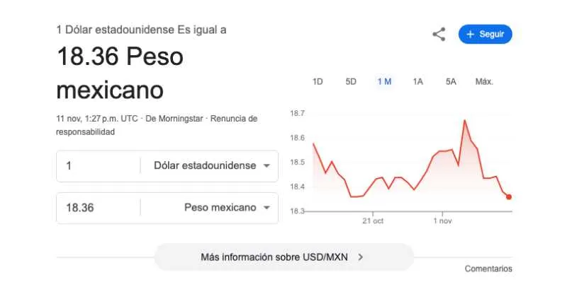The width and height of the screenshot is (567, 301).
Task: Click the chart peak near 18.7
Action: click(465, 121)
